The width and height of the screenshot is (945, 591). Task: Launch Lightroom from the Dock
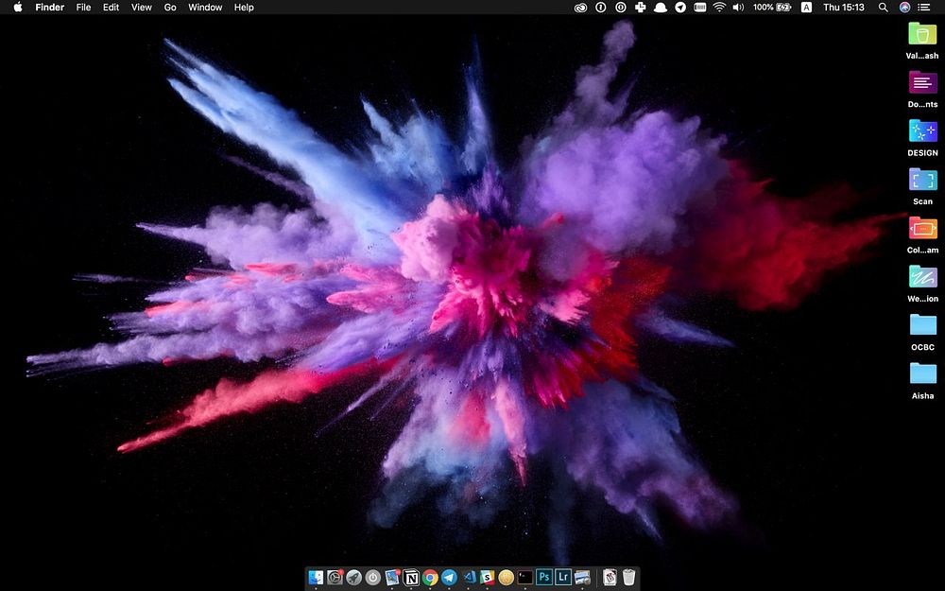pyautogui.click(x=563, y=578)
